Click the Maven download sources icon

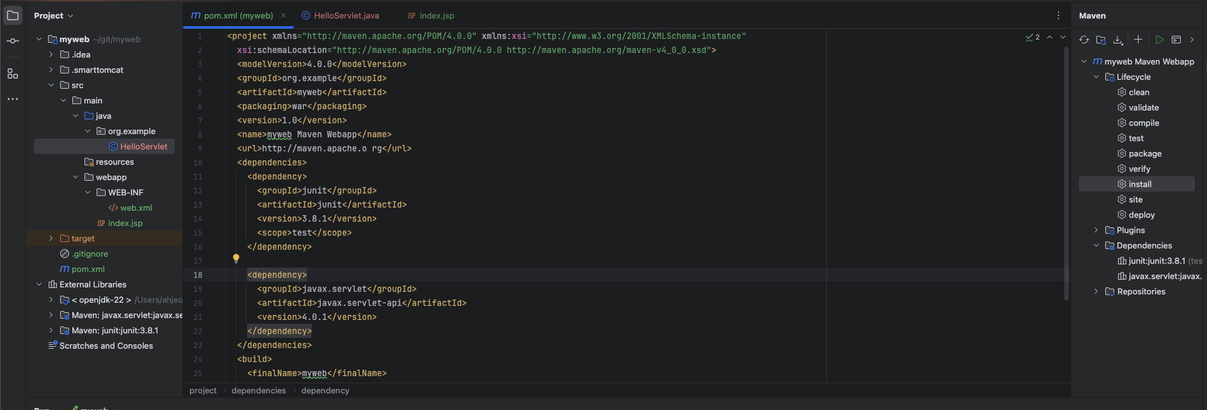1118,40
